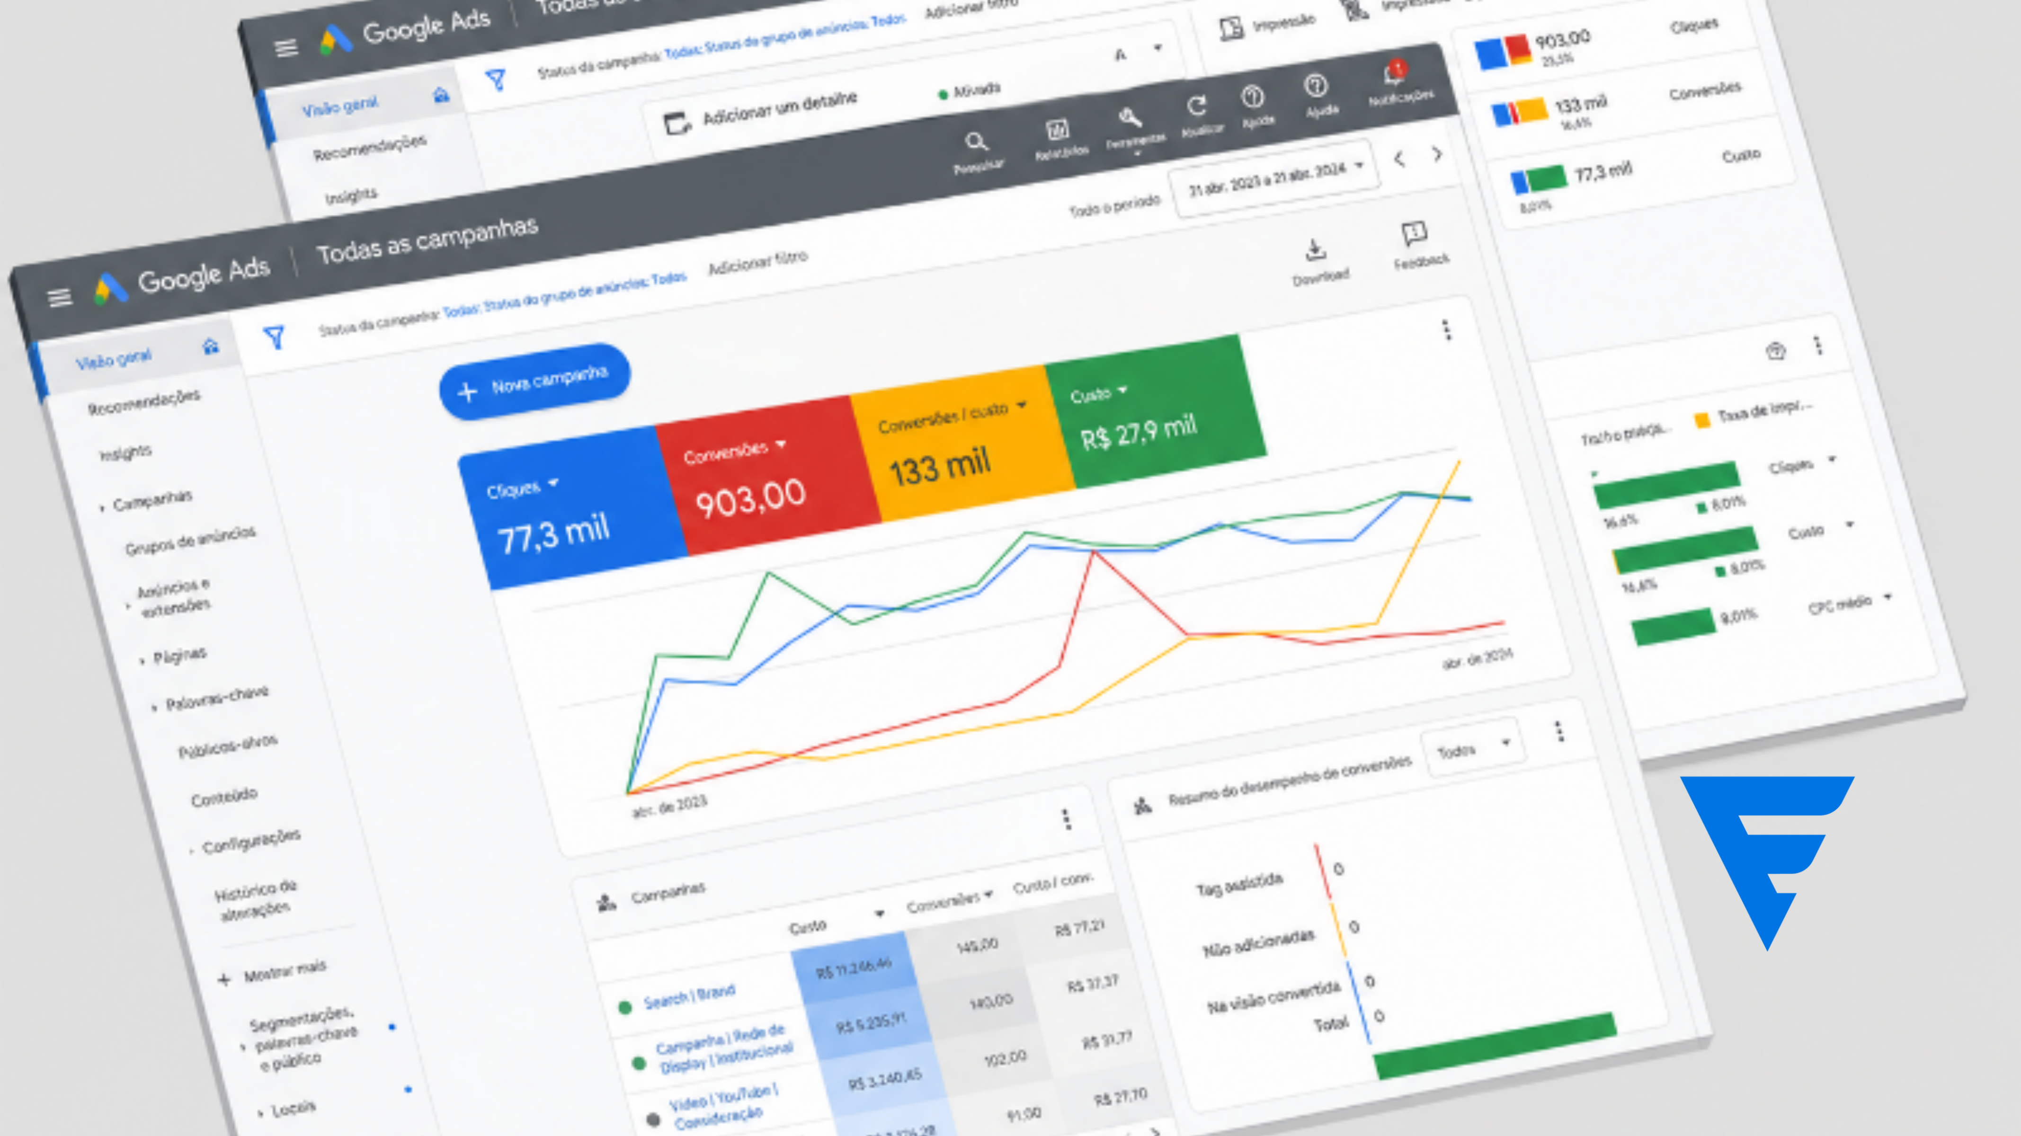Toggle status dot of Search | Brand campaign
The height and width of the screenshot is (1136, 2021).
[x=624, y=1008]
